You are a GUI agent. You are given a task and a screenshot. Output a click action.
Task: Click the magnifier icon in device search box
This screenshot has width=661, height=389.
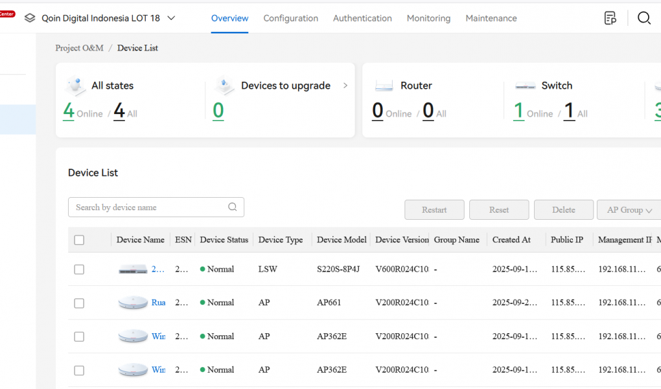(x=233, y=207)
